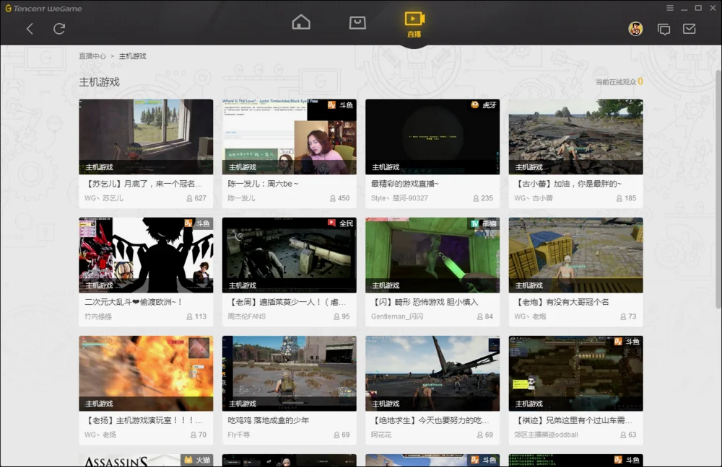Screen dimensions: 722x467
Task: Open the 最精彩的游戏直播 stream thumbnail
Action: pos(432,136)
